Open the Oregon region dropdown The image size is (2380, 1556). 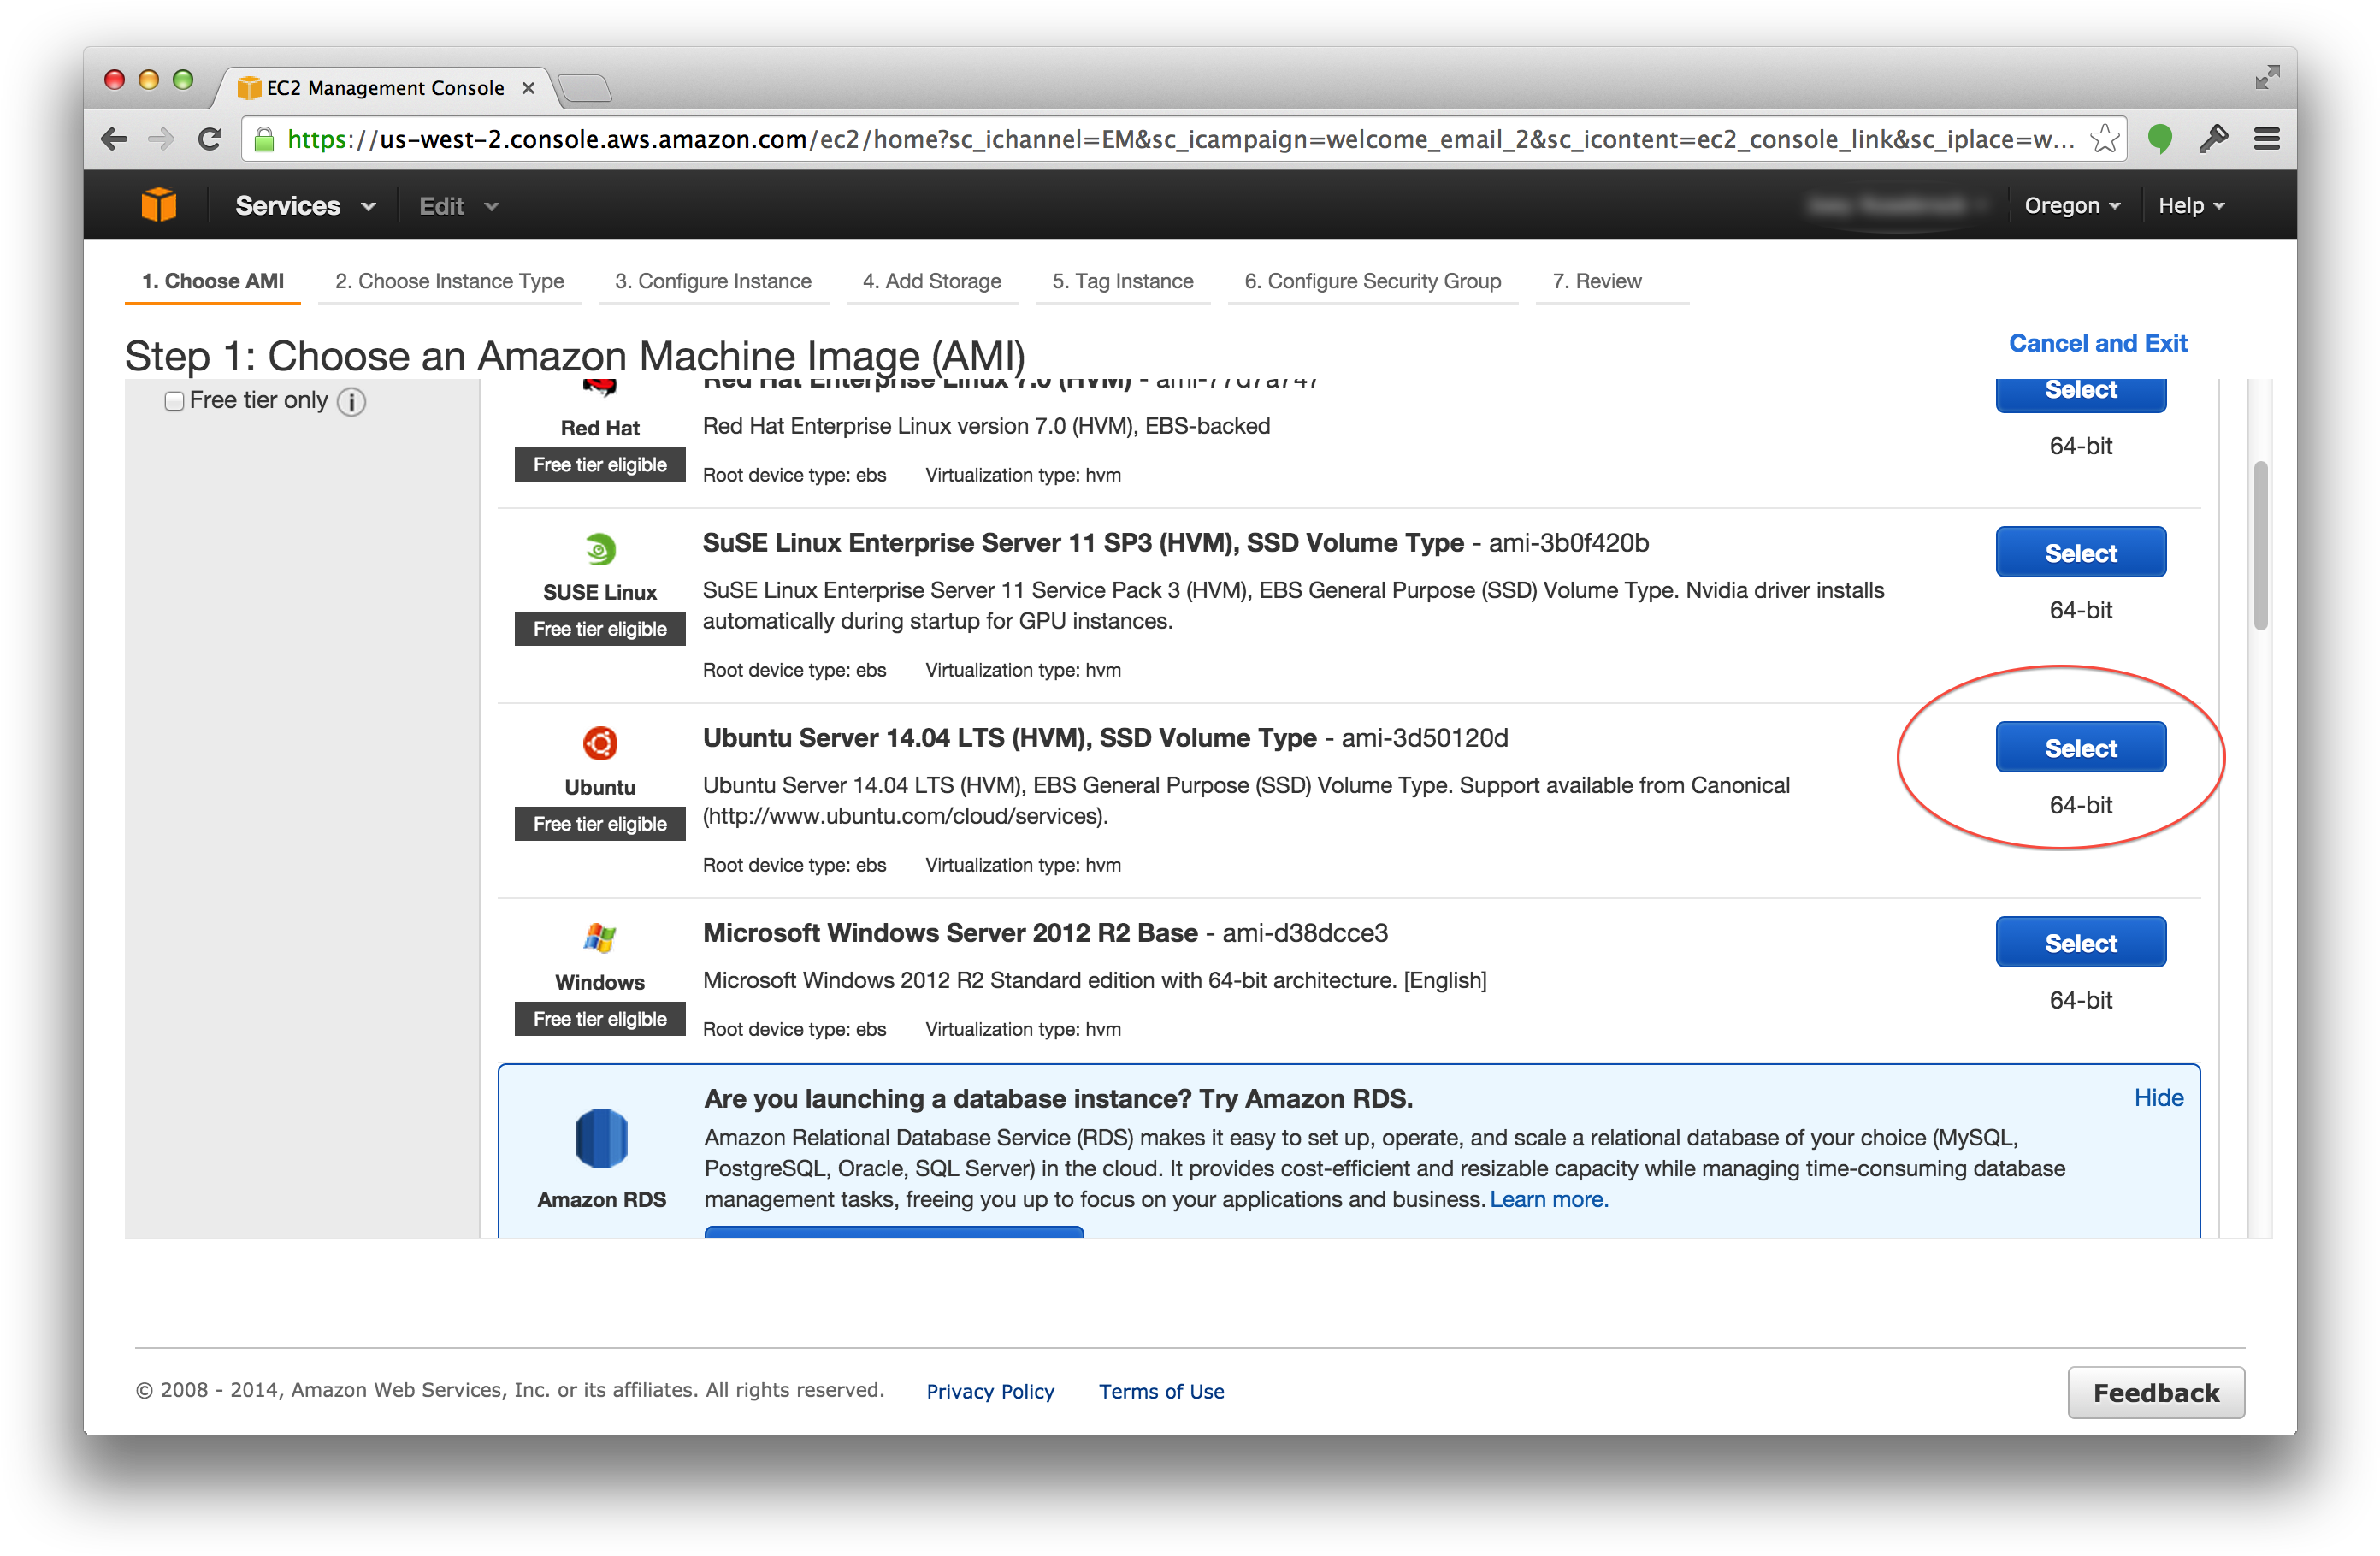(2072, 205)
